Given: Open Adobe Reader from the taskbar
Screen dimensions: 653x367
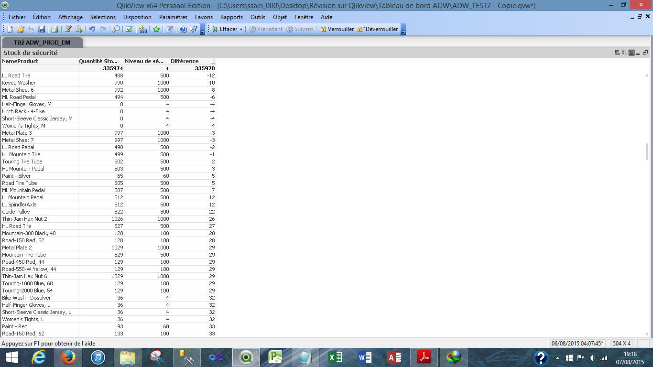Looking at the screenshot, I should click(x=424, y=357).
